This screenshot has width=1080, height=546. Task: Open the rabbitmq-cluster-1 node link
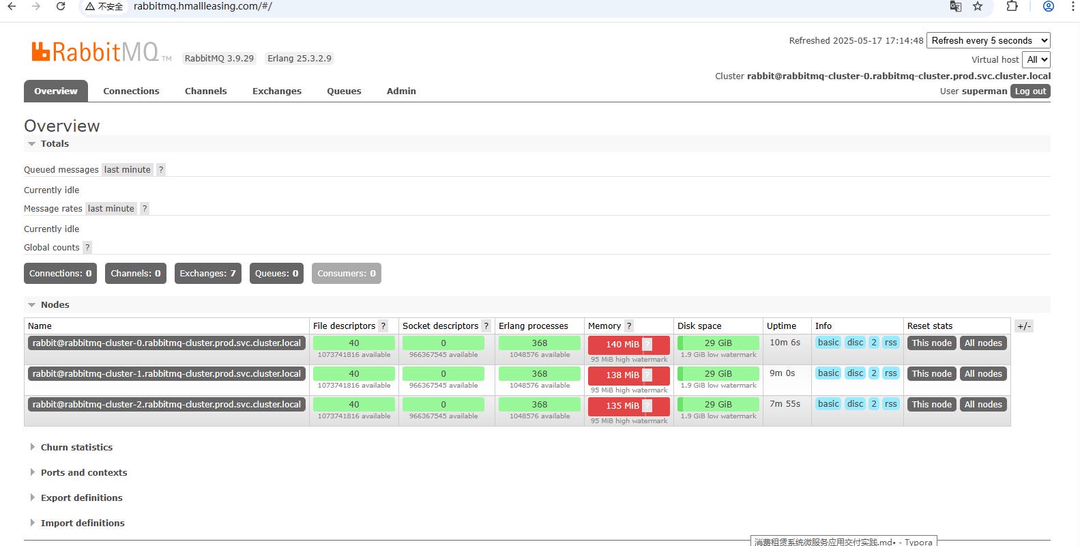(166, 374)
